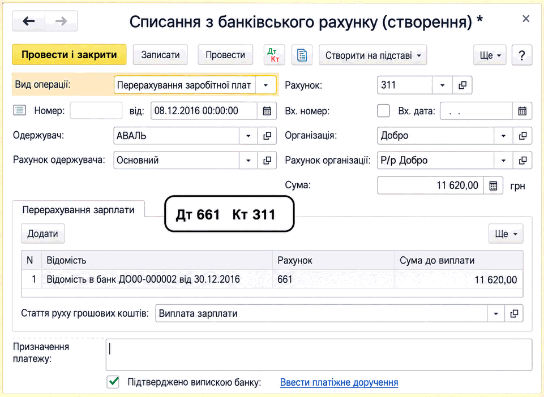Viewport: 544px width, 397px height.
Task: Open the table's Ще menu
Action: coord(506,234)
